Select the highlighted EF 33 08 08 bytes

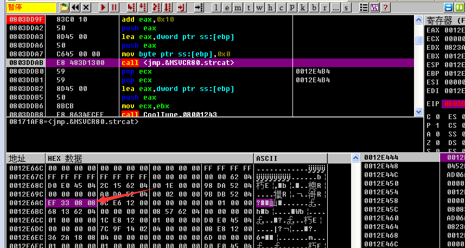pyautogui.click(x=72, y=203)
